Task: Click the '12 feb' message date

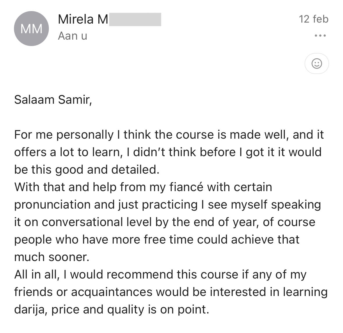Action: [313, 19]
